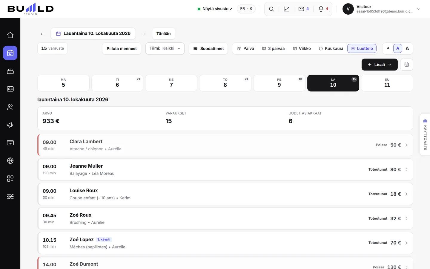
Task: Open the megaphone marketing icon in sidebar
Action: (x=10, y=125)
